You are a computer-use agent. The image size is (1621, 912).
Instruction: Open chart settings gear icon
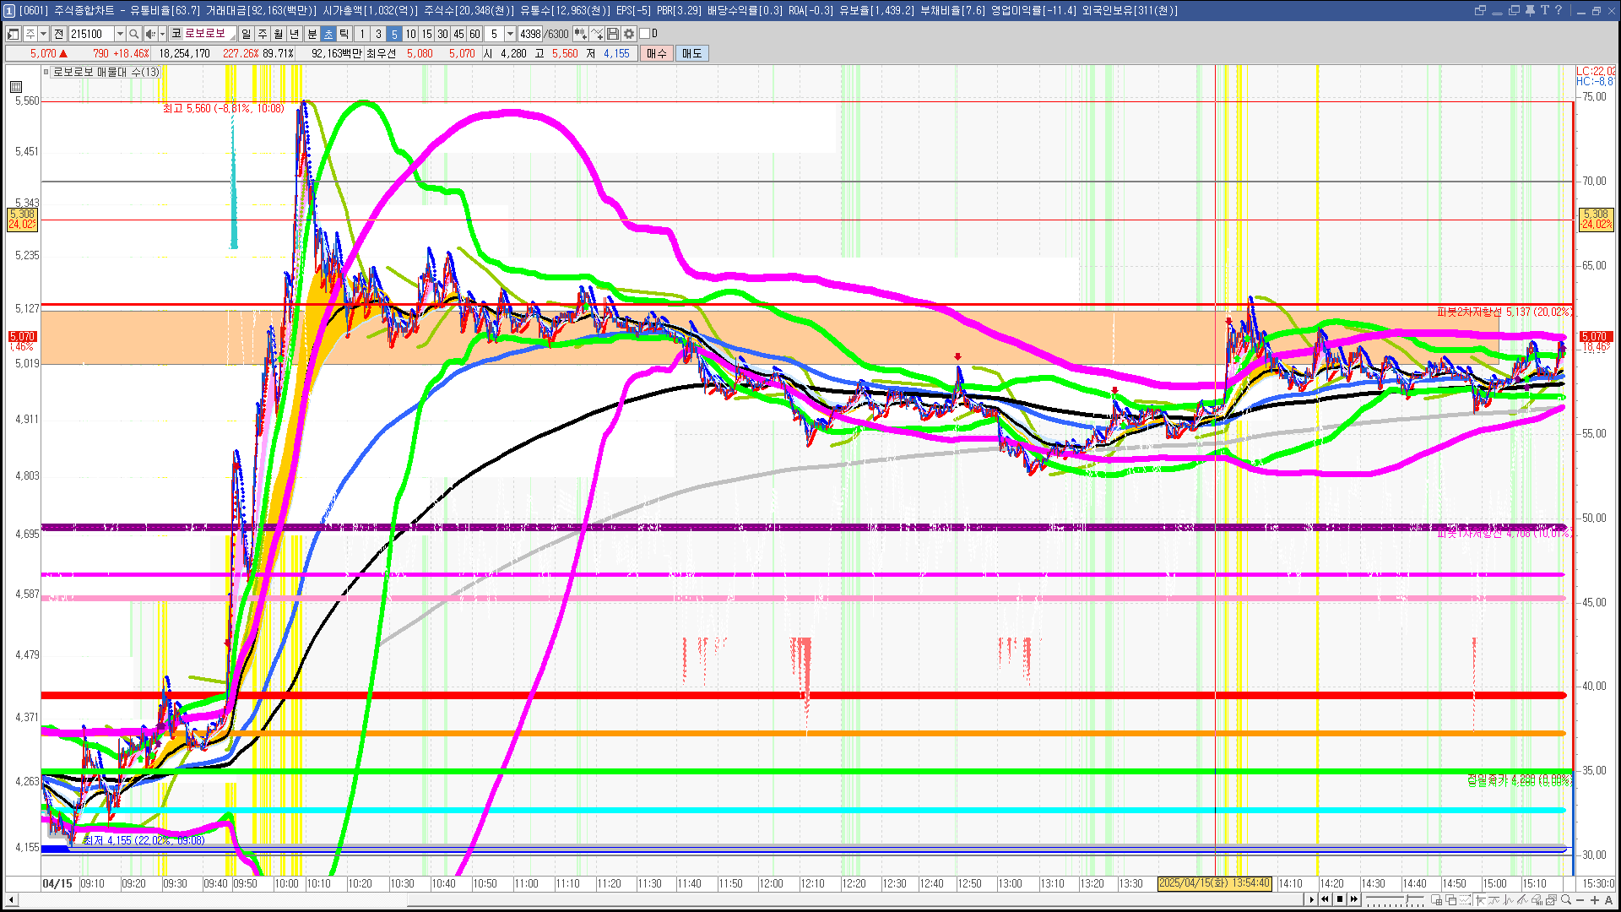coord(629,34)
